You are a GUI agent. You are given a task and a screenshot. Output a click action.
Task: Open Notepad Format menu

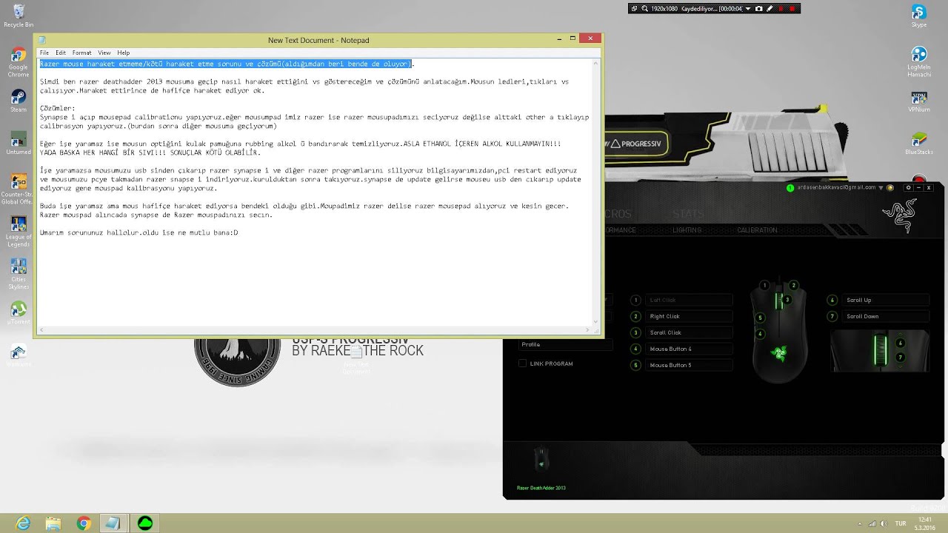click(x=81, y=53)
